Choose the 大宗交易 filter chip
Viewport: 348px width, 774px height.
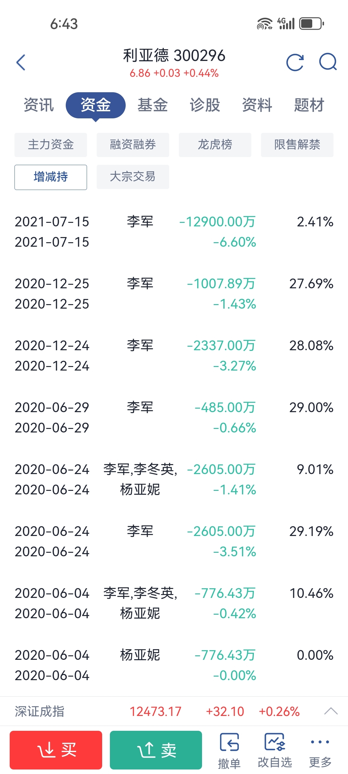[133, 177]
